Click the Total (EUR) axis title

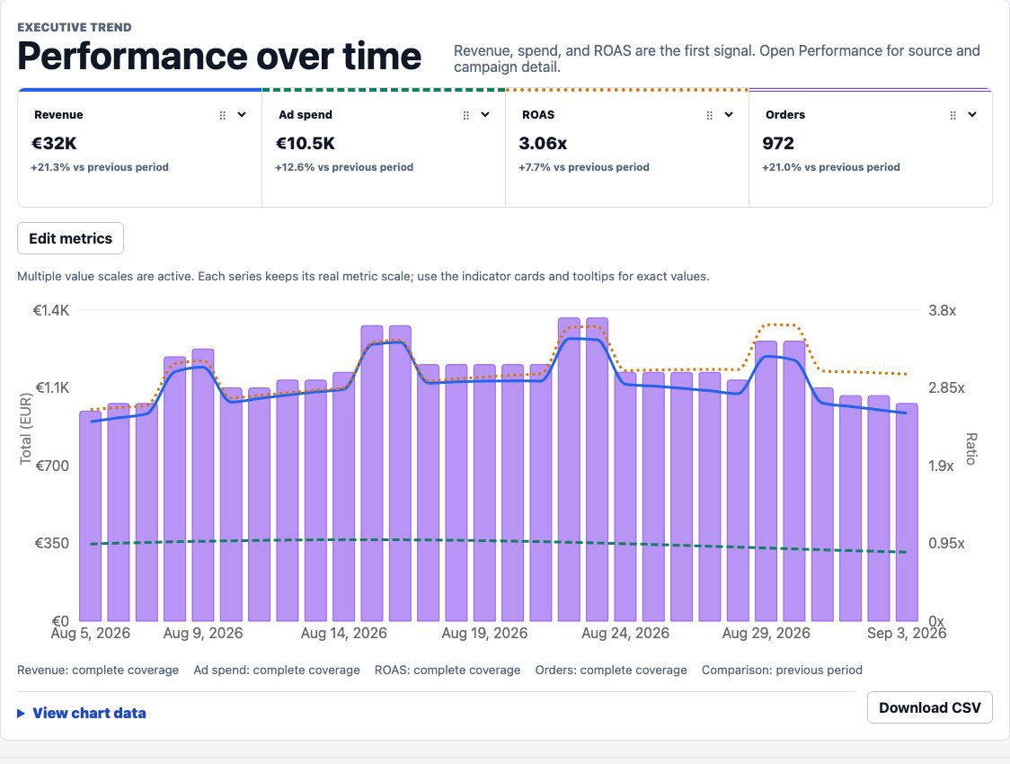pos(26,429)
